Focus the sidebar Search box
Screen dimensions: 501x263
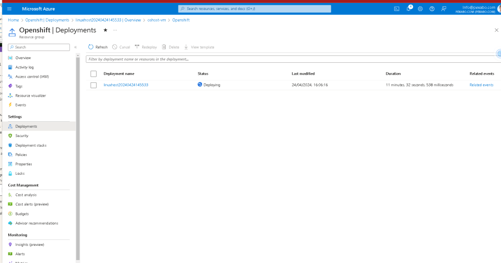click(x=39, y=47)
